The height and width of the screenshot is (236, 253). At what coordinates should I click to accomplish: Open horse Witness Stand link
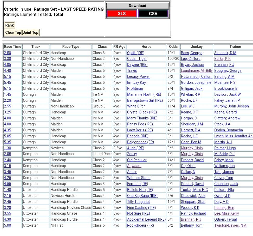(139, 178)
